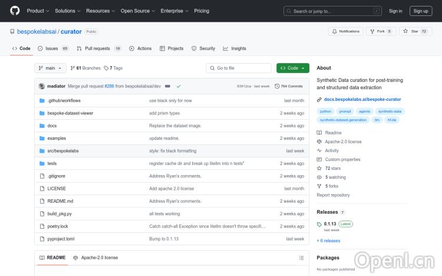Click the commit history clock icon
The height and width of the screenshot is (276, 442).
(x=277, y=86)
